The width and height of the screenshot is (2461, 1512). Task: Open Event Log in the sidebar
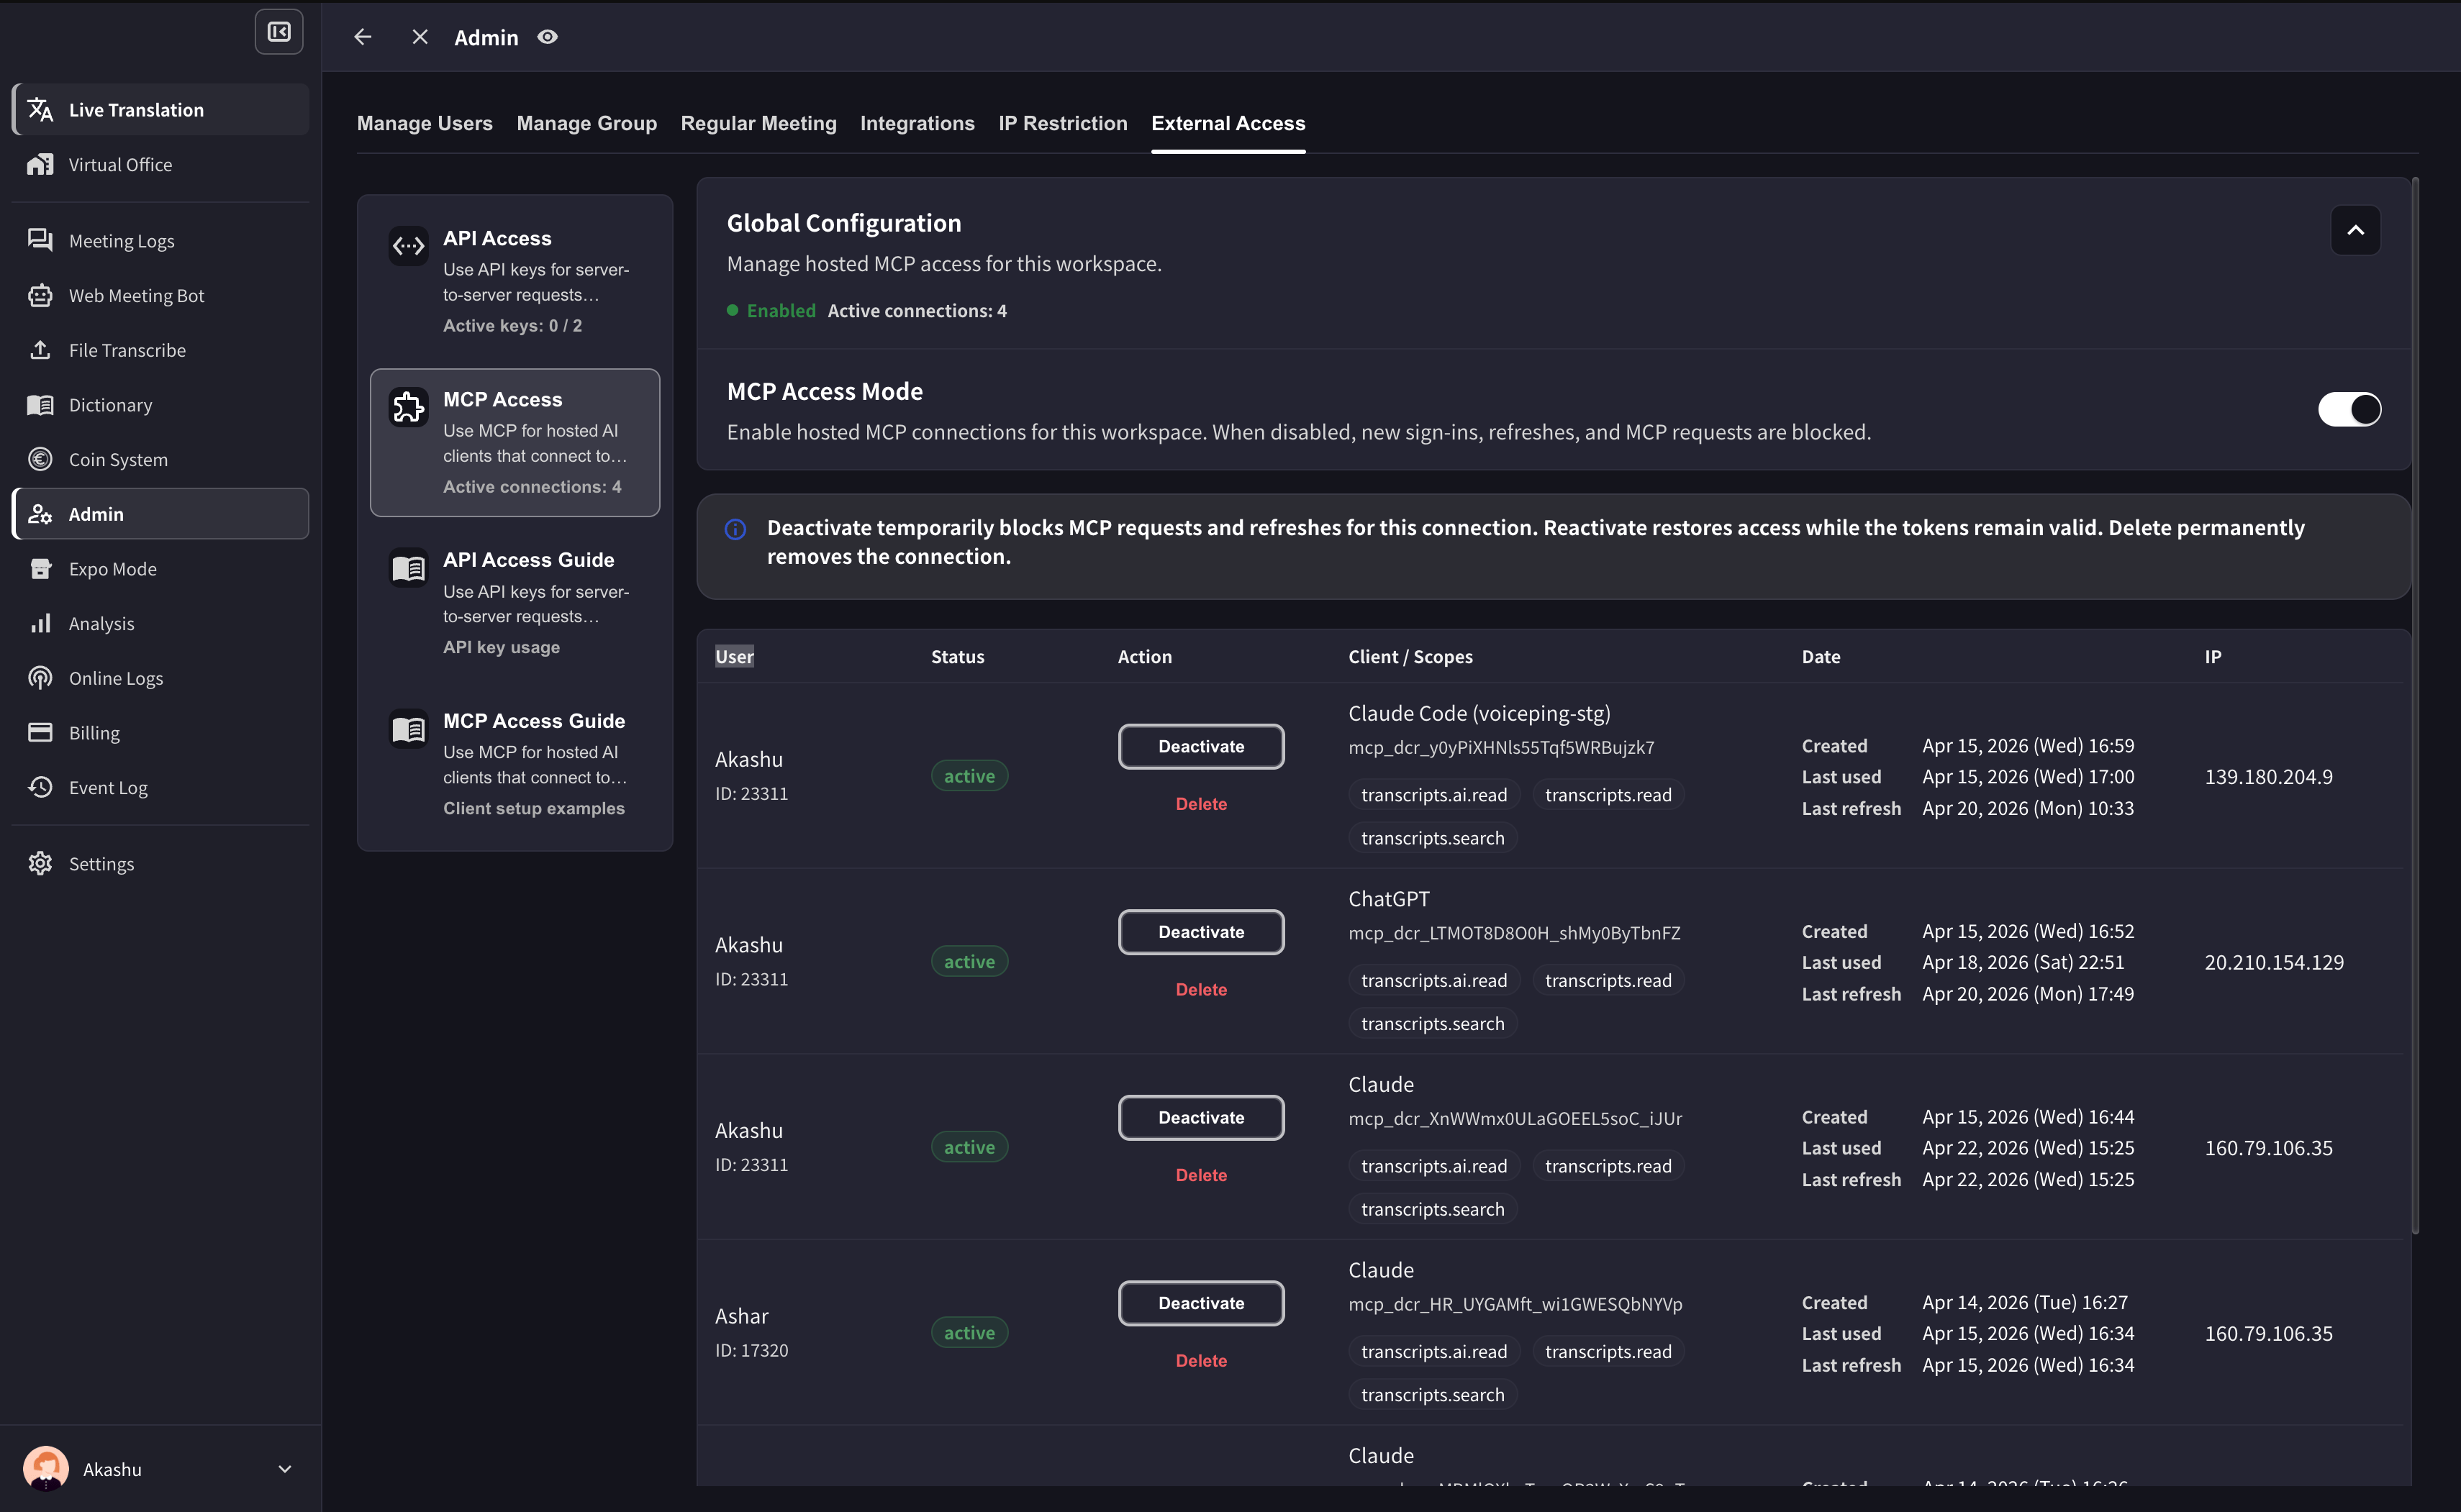pos(160,787)
